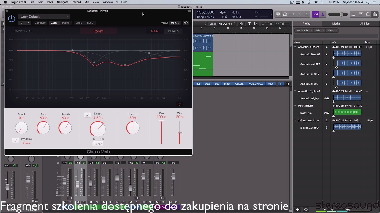
Task: Open the Room type selector
Action: pos(98,31)
